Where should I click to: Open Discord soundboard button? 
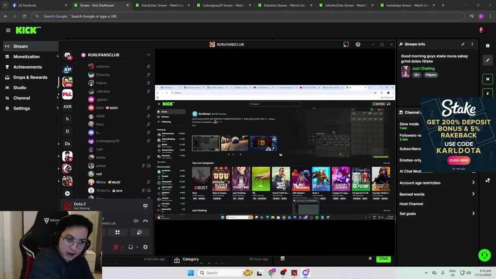tap(139, 232)
